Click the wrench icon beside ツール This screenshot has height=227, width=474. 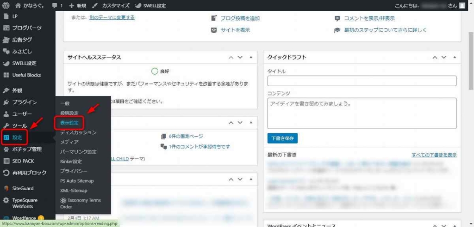[6, 125]
